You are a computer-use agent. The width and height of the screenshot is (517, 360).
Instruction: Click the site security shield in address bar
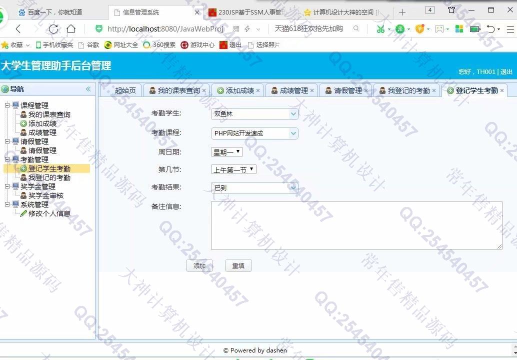pos(98,28)
